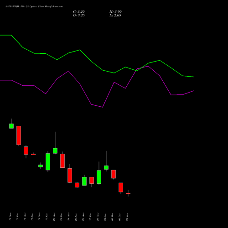
Task: Select the 27 Nov date label
Action: point(91,217)
